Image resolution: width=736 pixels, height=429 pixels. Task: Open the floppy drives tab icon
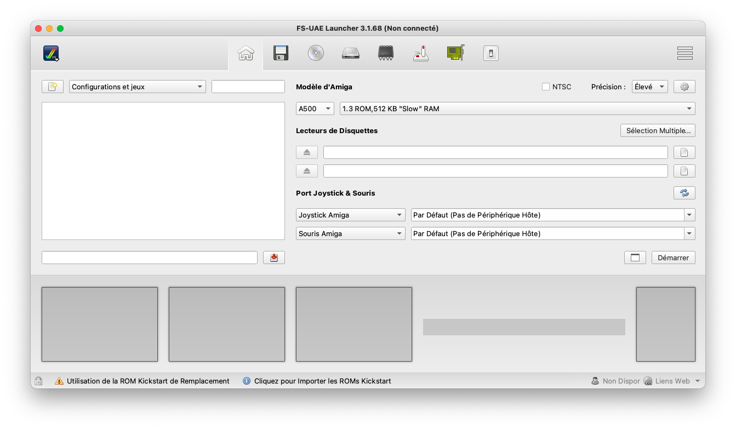coord(281,53)
